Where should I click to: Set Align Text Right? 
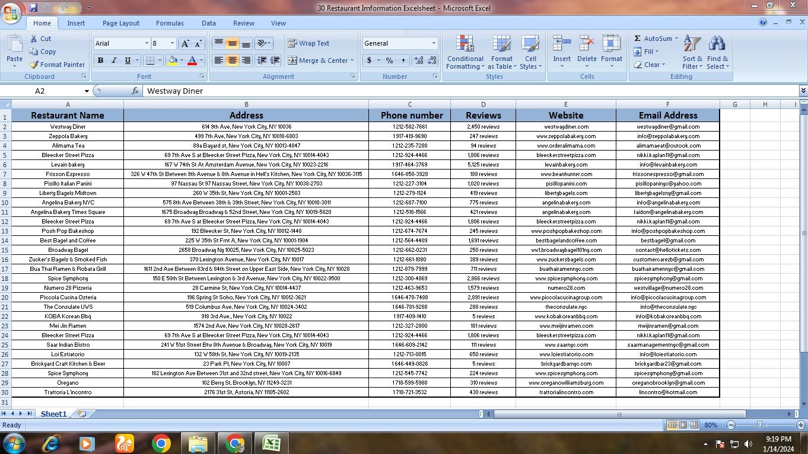coord(246,60)
